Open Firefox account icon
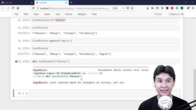This screenshot has width=196, height=110. tap(162, 8)
